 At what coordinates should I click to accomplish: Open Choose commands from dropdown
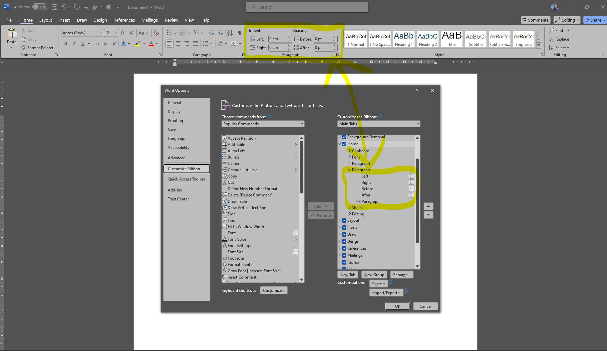(263, 124)
